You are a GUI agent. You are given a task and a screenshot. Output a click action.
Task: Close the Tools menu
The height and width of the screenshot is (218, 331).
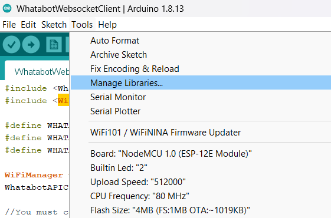pos(82,25)
